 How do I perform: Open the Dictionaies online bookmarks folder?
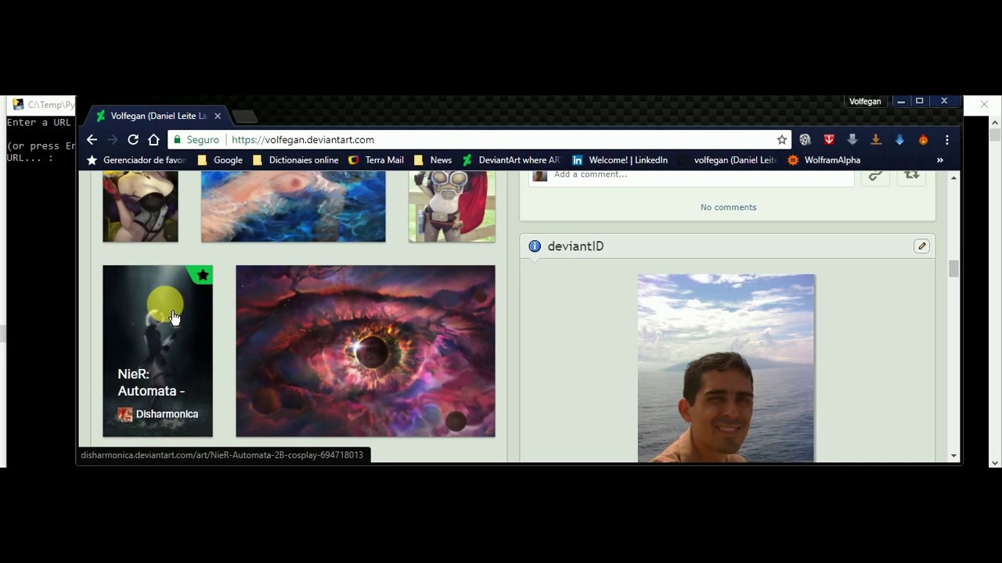(295, 160)
